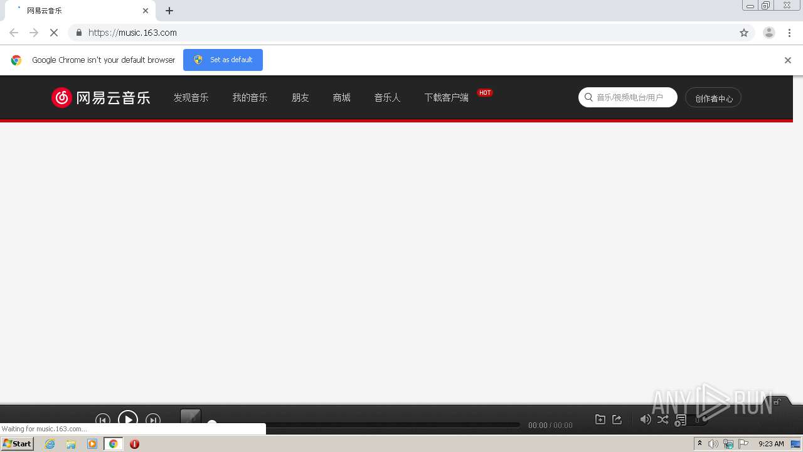Click the Chrome taskbar button

(x=113, y=444)
